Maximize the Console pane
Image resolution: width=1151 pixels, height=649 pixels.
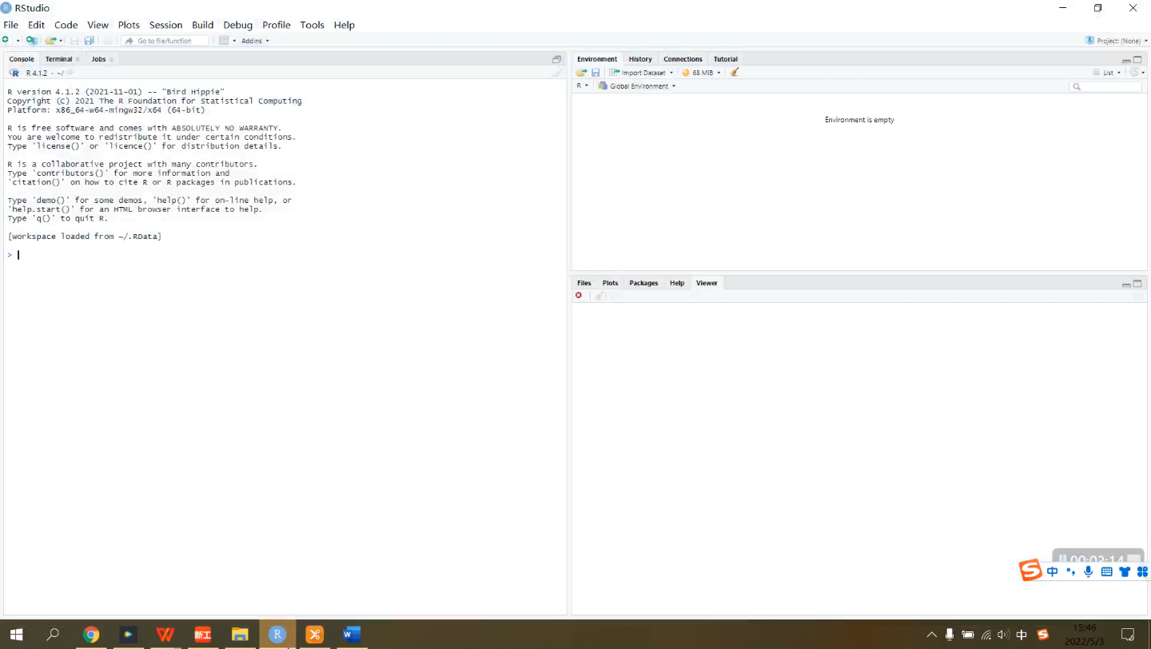point(557,59)
